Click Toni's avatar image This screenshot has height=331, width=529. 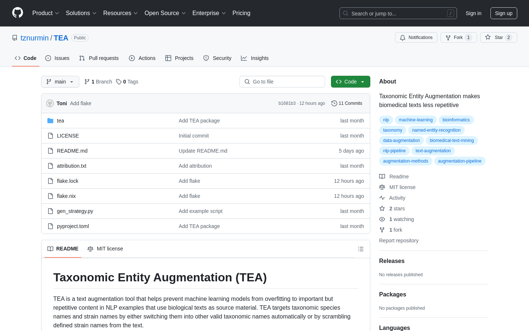[x=50, y=103]
